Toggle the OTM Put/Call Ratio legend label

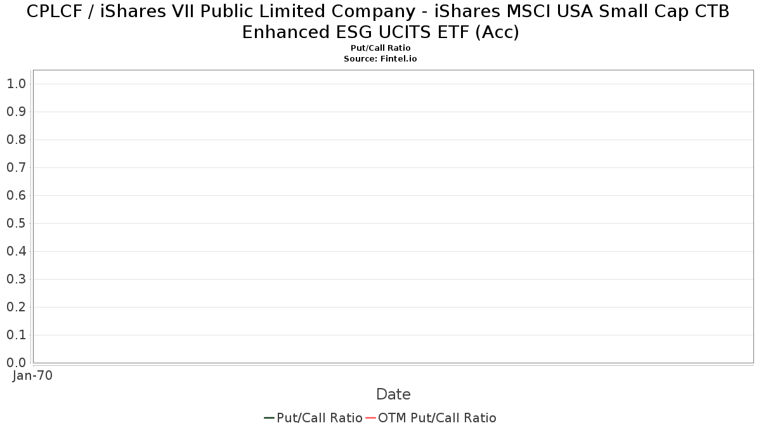pyautogui.click(x=437, y=418)
